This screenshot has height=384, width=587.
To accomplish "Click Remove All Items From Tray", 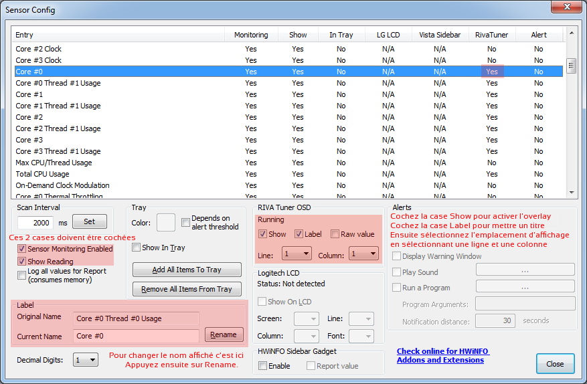I will [x=187, y=289].
